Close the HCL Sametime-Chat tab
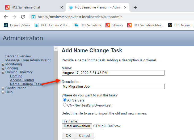This screenshot has height=140, width=194. pos(62,7)
